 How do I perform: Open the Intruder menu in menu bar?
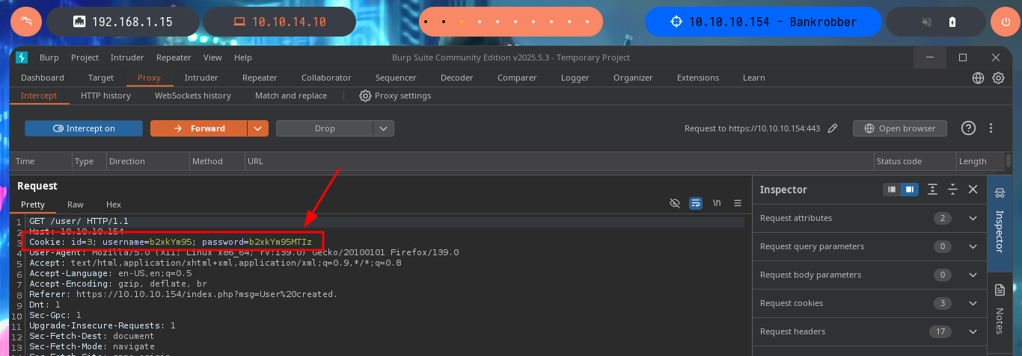click(x=127, y=57)
